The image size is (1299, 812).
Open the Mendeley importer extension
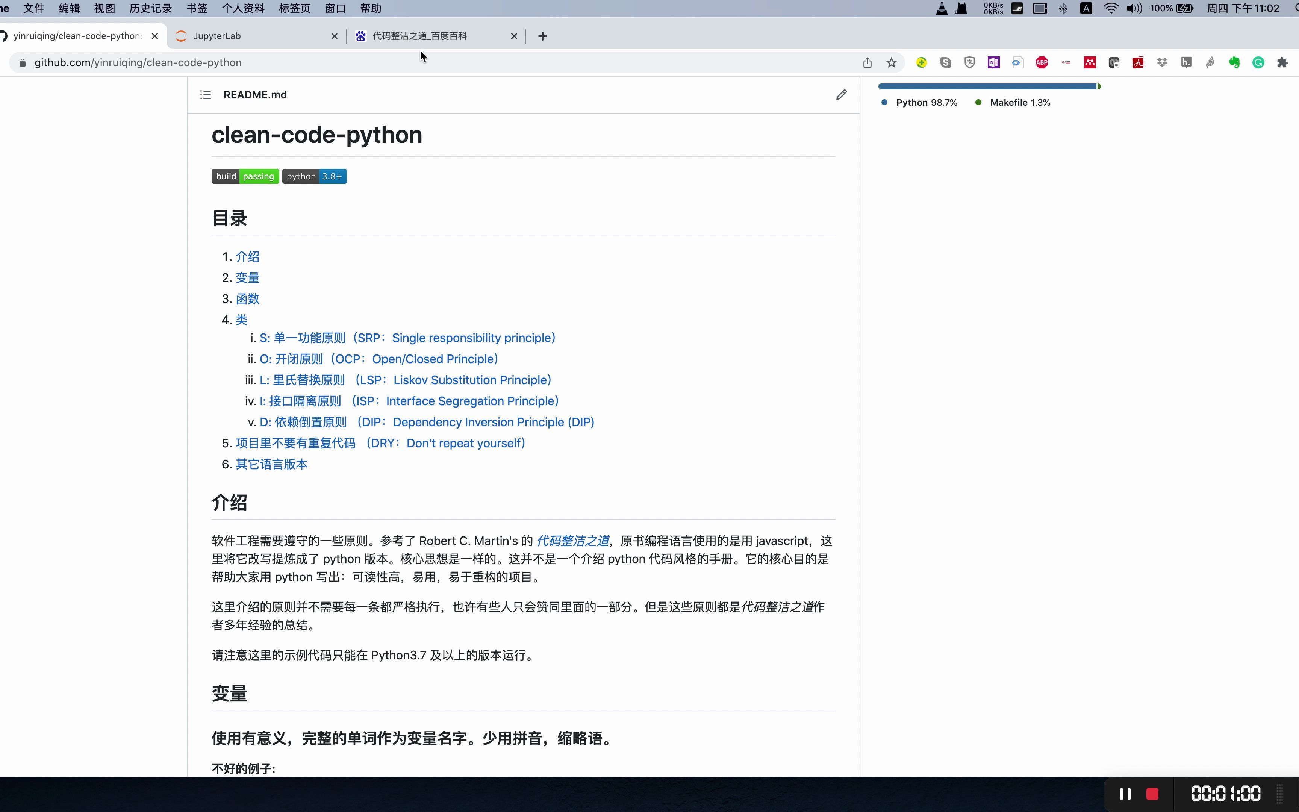coord(1090,63)
